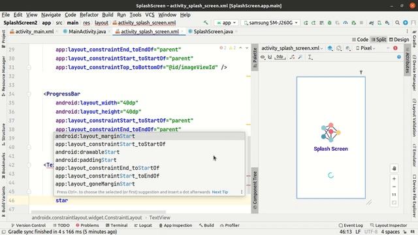Click the Clear Constraints icon
The width and height of the screenshot is (418, 235).
(292, 57)
